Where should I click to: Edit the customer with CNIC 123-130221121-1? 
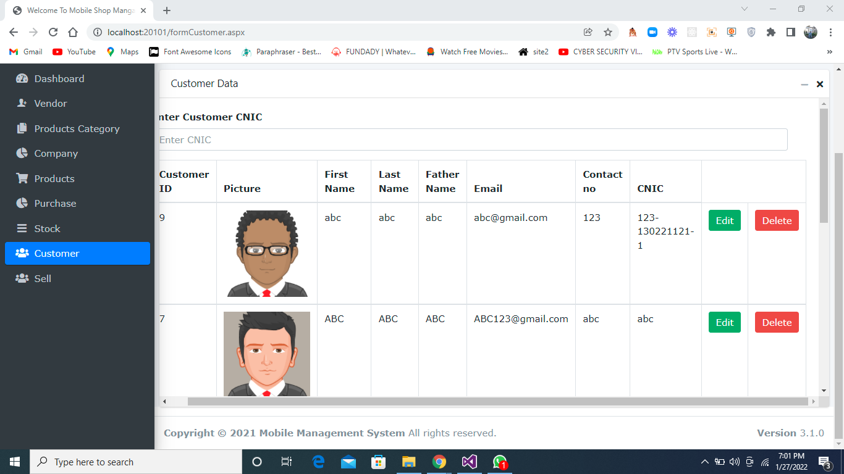724,220
